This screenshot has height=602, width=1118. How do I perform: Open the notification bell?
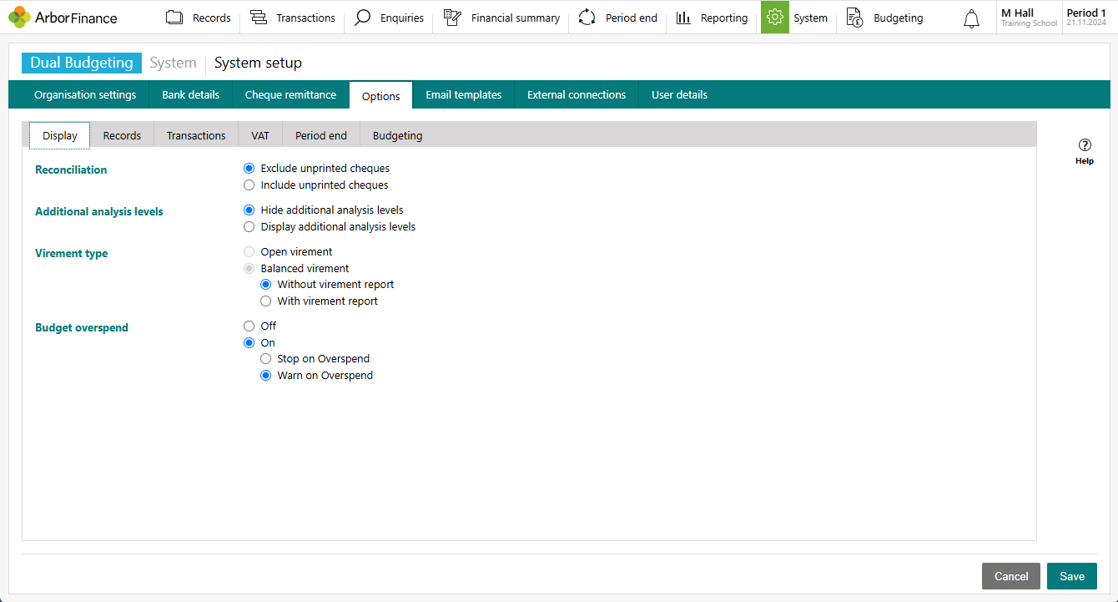(970, 18)
